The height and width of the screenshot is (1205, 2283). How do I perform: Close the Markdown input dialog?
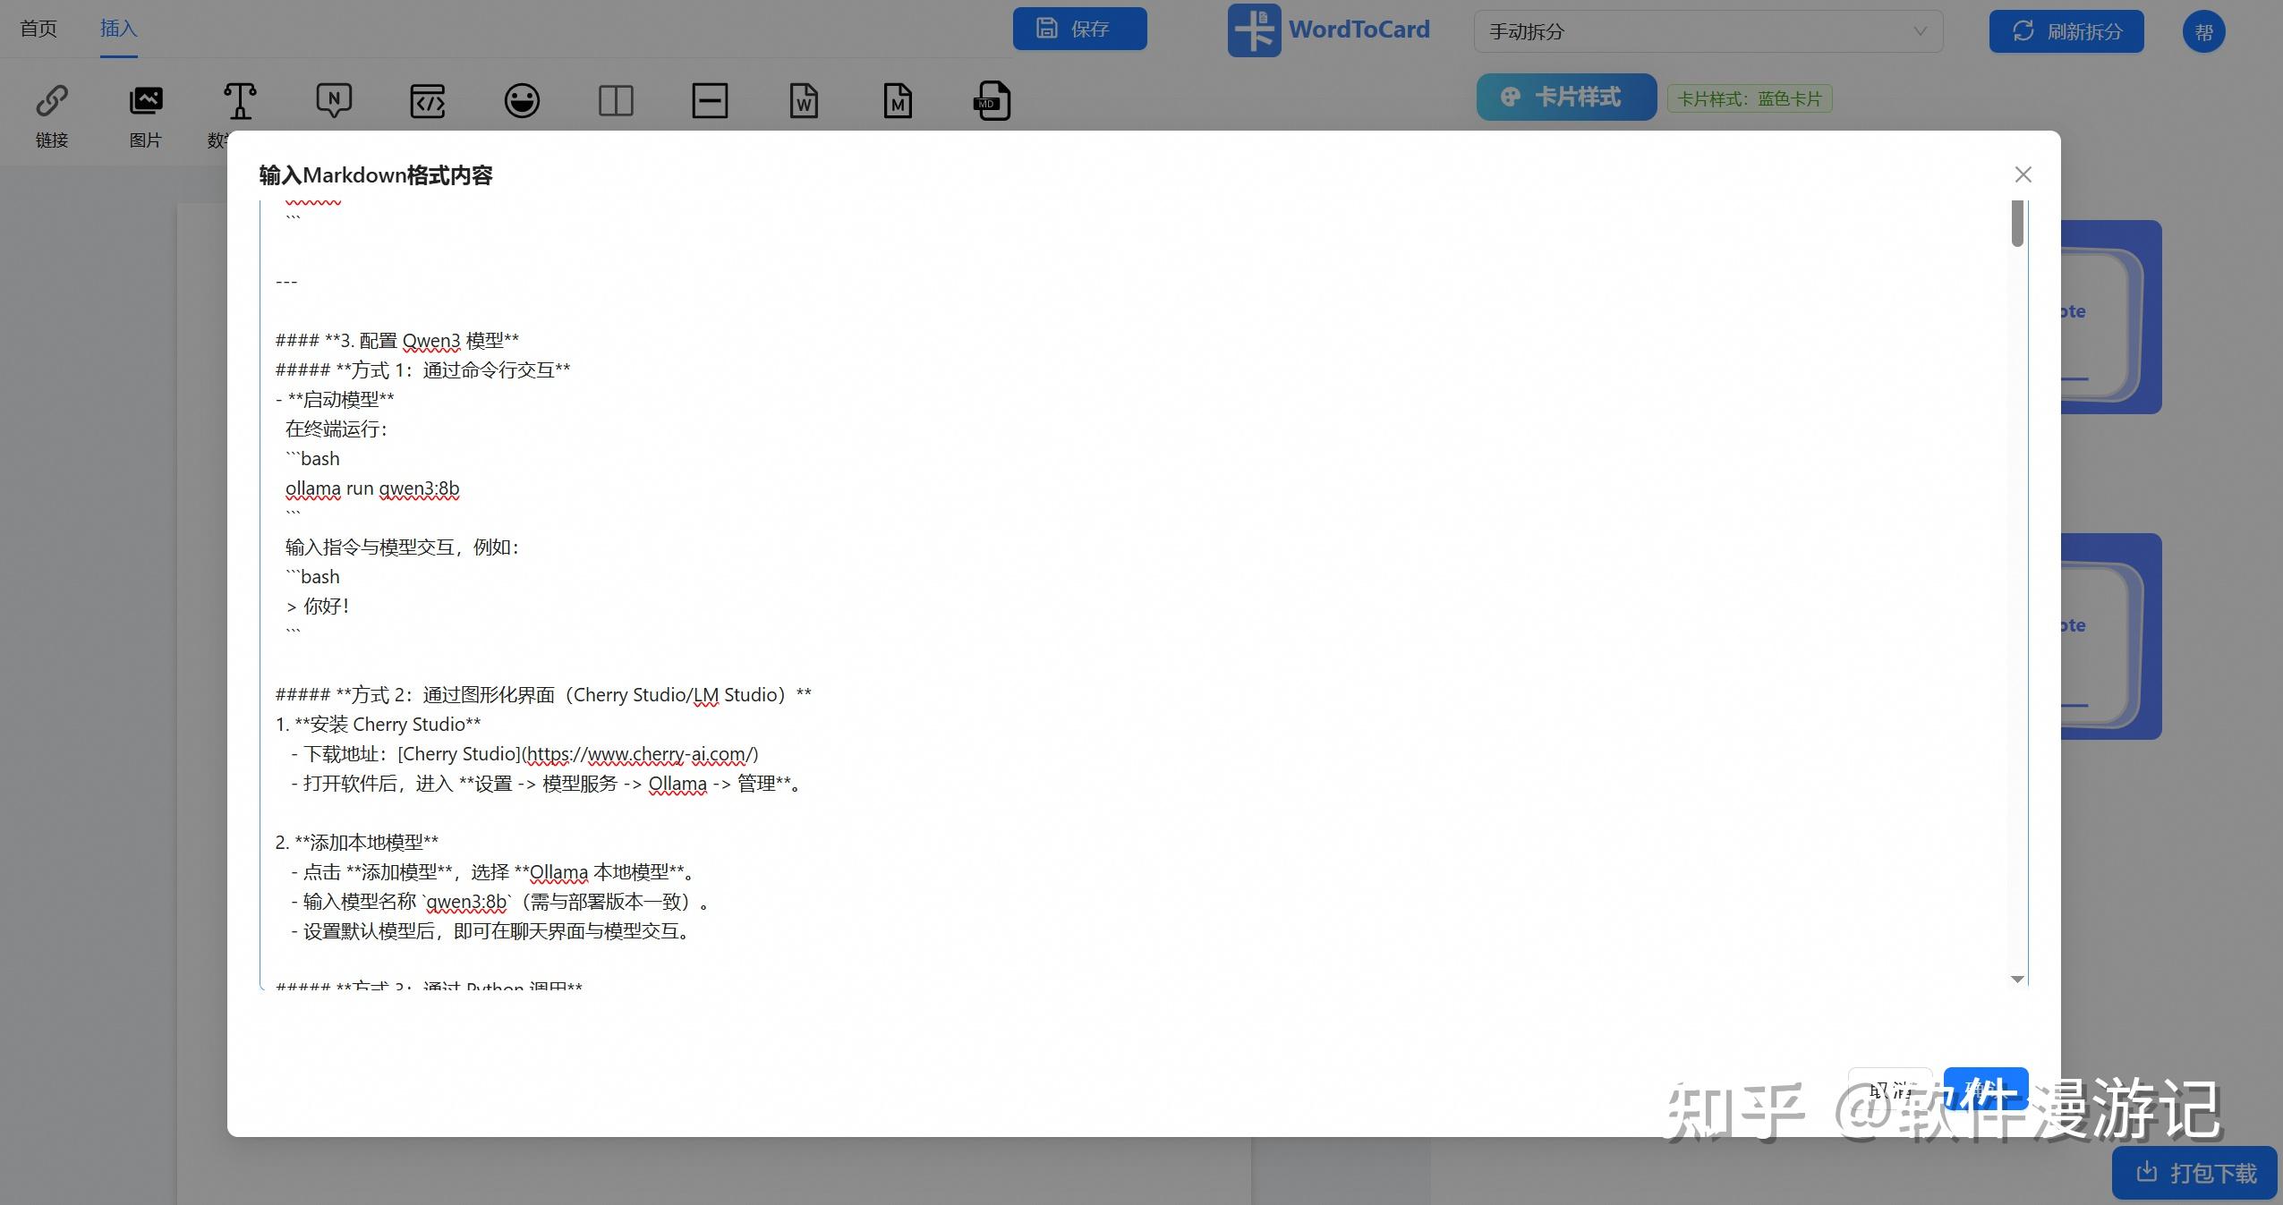tap(2022, 174)
